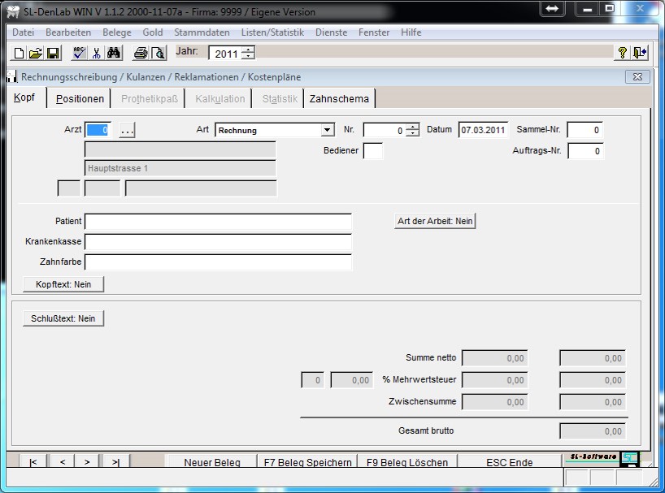This screenshot has width=665, height=493.
Task: Click the Zahnfarbe text field
Action: pyautogui.click(x=218, y=262)
